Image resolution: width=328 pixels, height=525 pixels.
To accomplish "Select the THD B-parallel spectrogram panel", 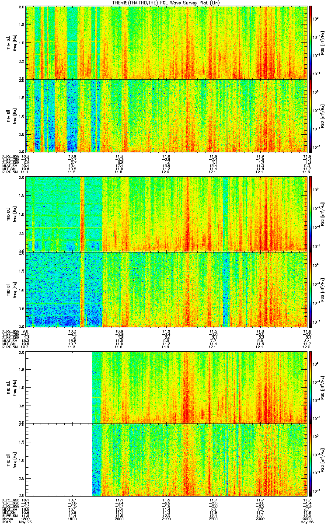I will (166, 289).
